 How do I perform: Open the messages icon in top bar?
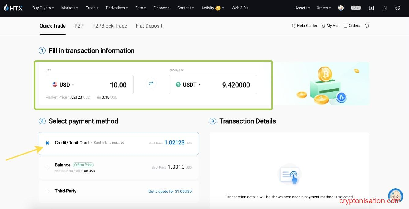tap(371, 8)
